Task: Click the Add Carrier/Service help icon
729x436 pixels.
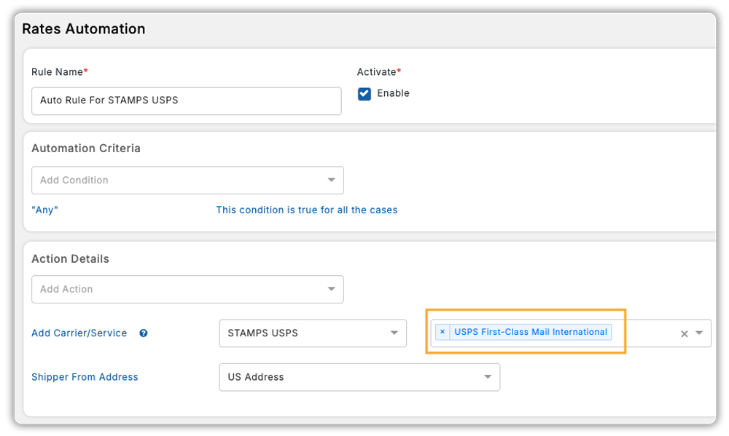Action: tap(144, 333)
